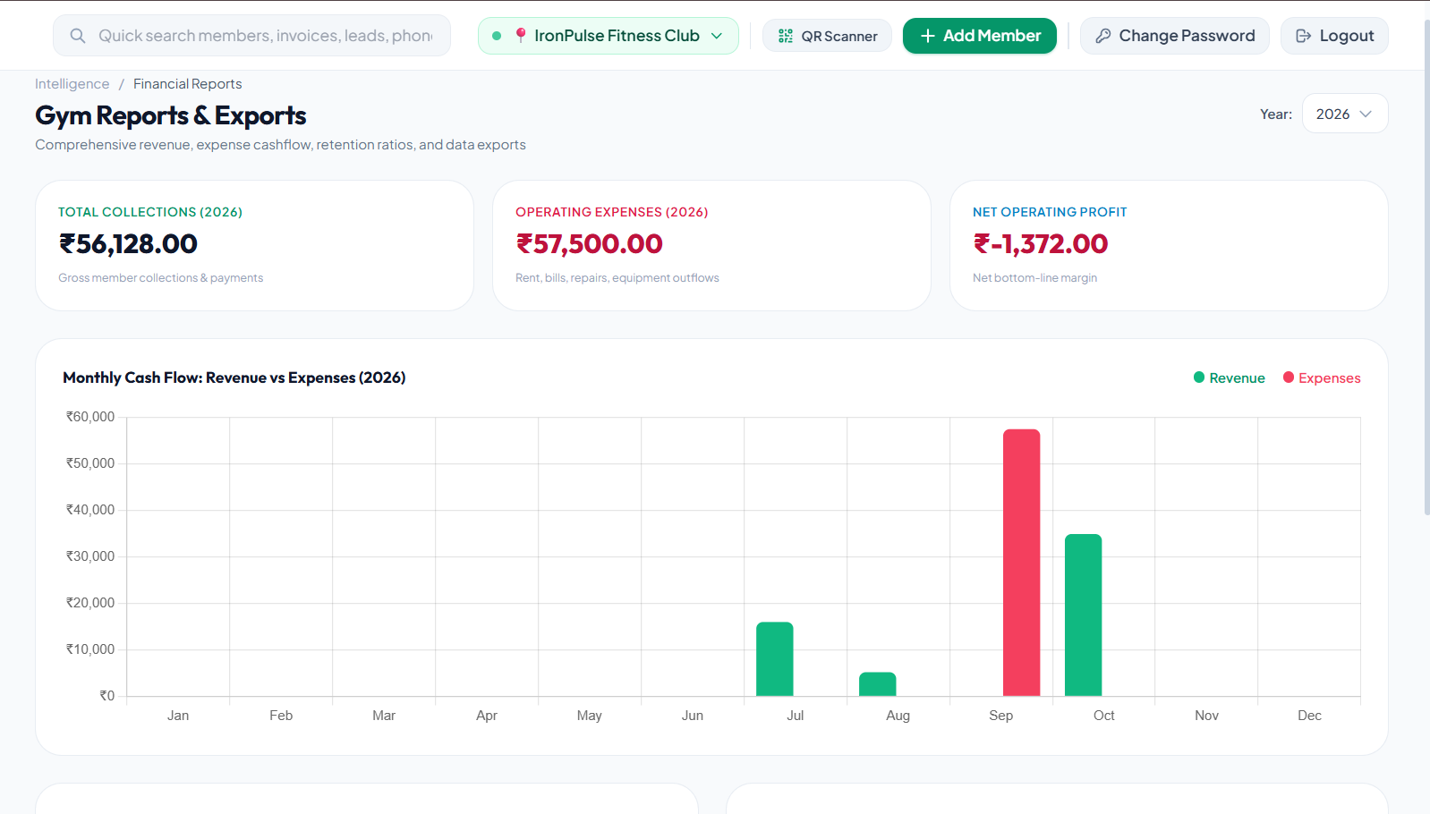
Task: Click the Financial Reports breadcrumb
Action: pos(188,84)
